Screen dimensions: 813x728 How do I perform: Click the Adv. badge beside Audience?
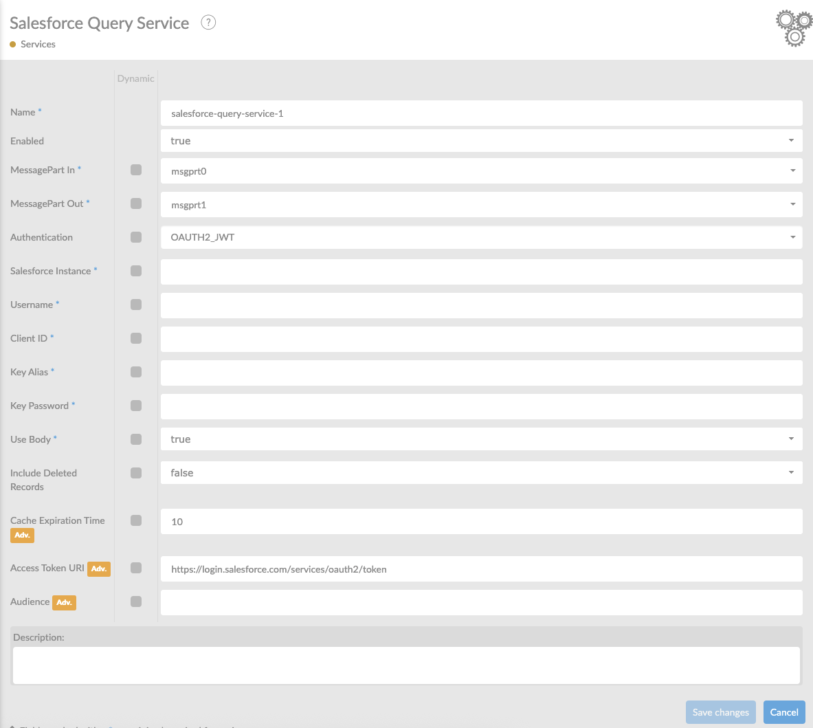tap(65, 602)
